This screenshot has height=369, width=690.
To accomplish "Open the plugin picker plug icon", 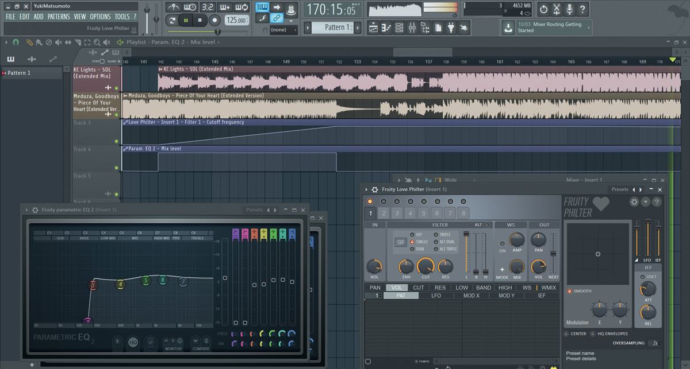I will (451, 28).
